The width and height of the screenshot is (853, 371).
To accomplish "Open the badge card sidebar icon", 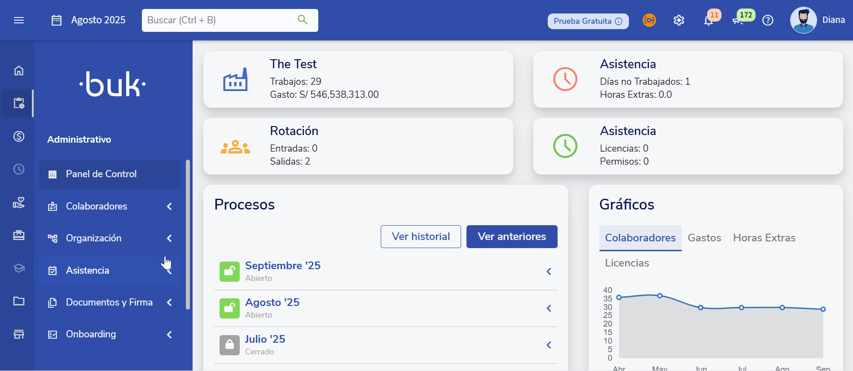I will tap(19, 235).
